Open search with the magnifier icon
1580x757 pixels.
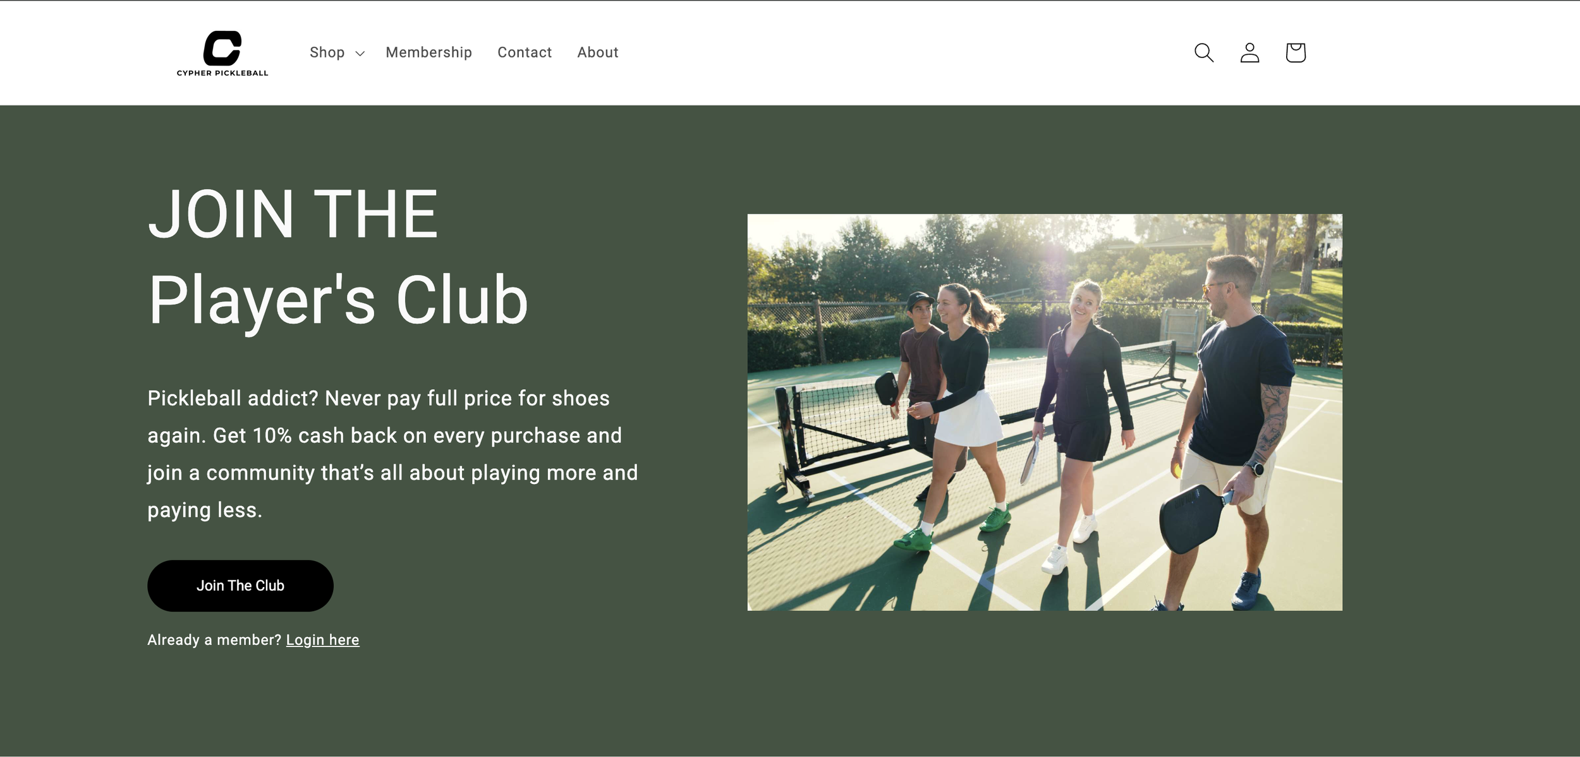(1204, 52)
